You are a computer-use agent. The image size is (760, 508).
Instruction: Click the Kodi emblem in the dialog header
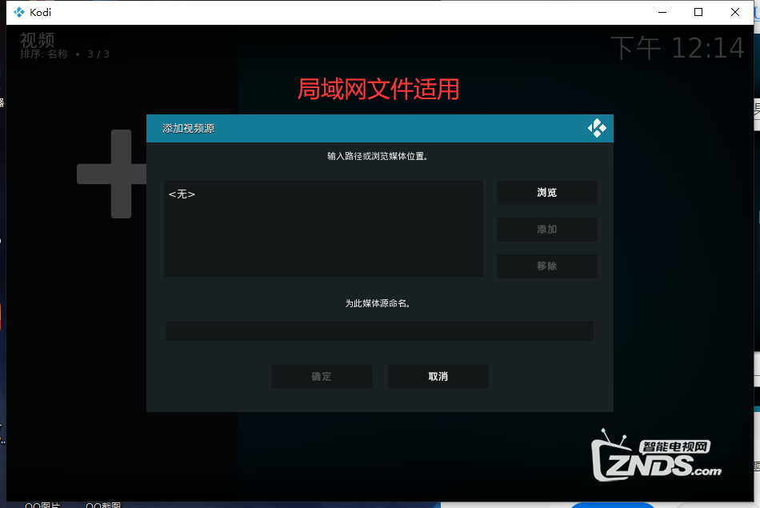click(x=596, y=127)
